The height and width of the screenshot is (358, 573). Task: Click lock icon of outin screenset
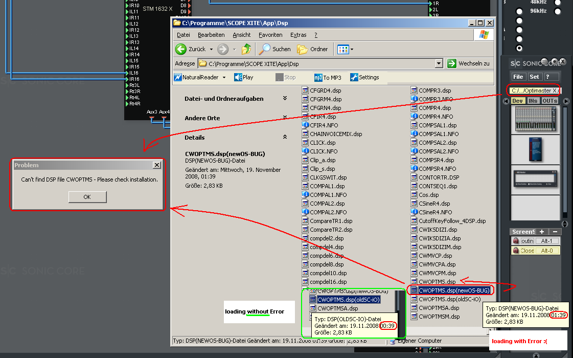(516, 240)
